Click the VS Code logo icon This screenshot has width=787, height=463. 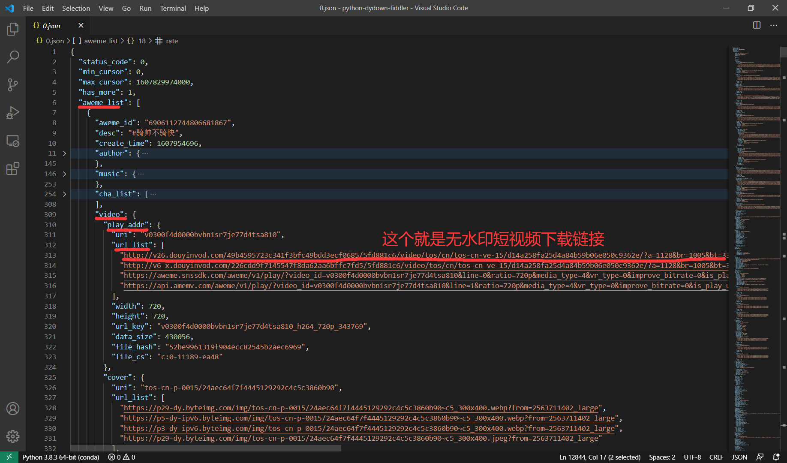pos(9,8)
